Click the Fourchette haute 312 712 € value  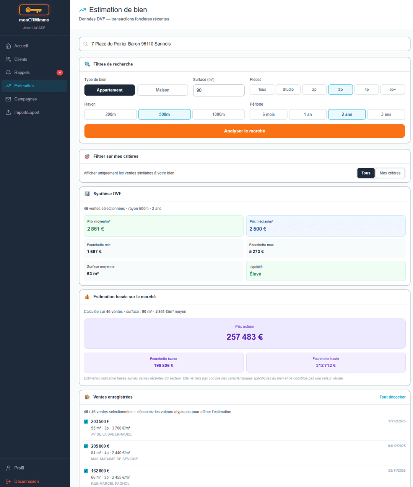[326, 366]
